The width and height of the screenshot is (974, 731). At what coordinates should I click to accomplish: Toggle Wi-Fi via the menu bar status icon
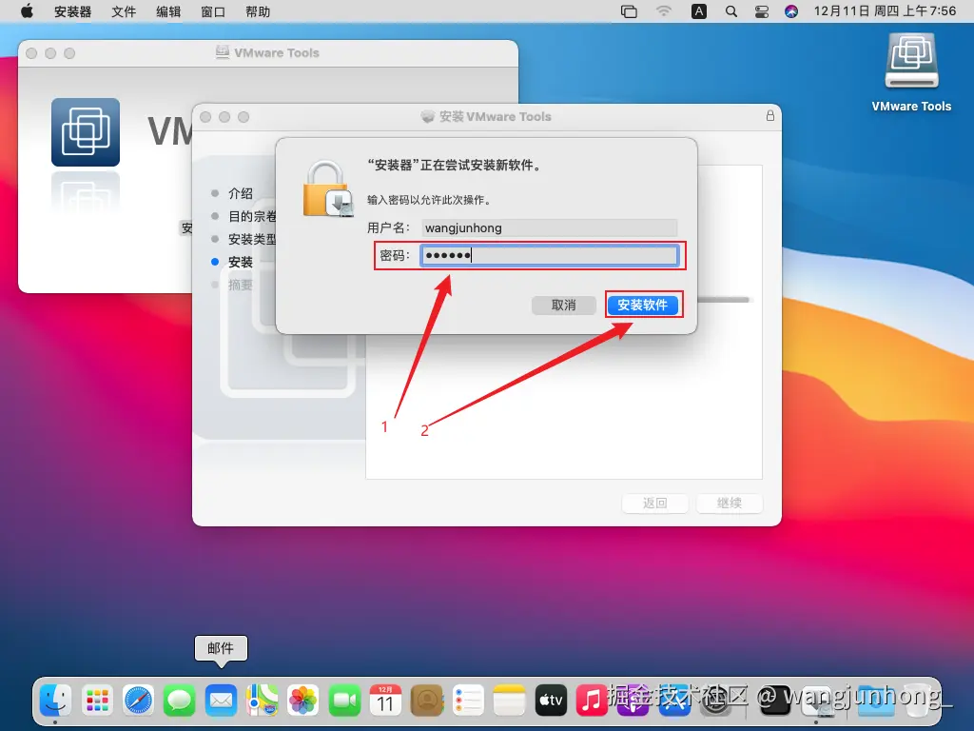(x=664, y=11)
